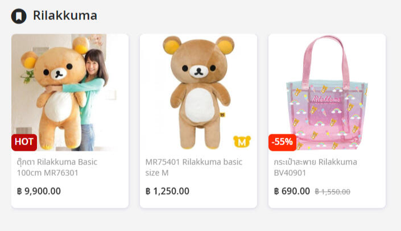Image resolution: width=401 pixels, height=231 pixels.
Task: Click the crossed-out ฿ 1,550.00 original price
Action: point(332,192)
